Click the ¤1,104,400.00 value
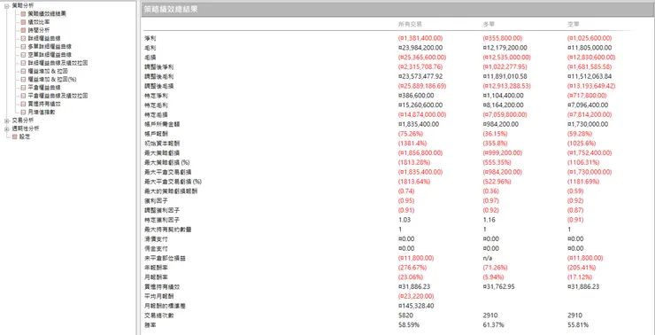The height and width of the screenshot is (335, 655). click(503, 96)
